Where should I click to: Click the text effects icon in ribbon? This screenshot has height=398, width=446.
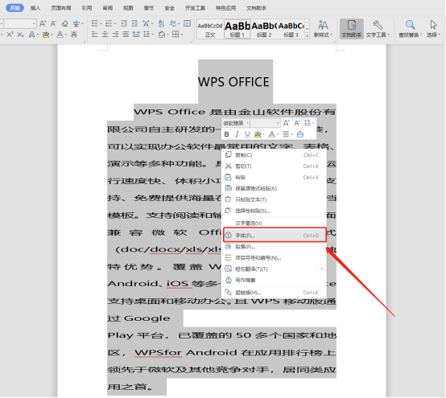click(x=32, y=35)
